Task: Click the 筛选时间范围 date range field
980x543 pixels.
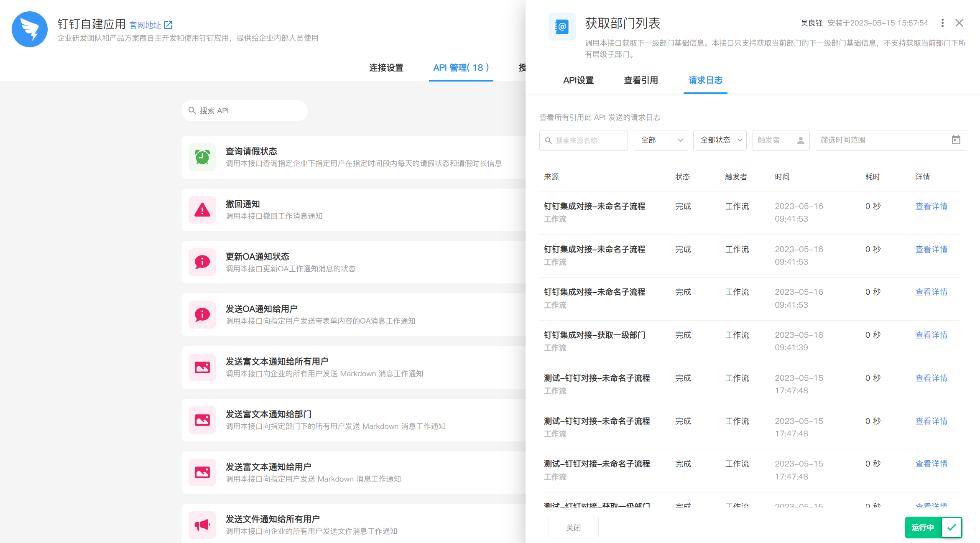Action: point(891,140)
